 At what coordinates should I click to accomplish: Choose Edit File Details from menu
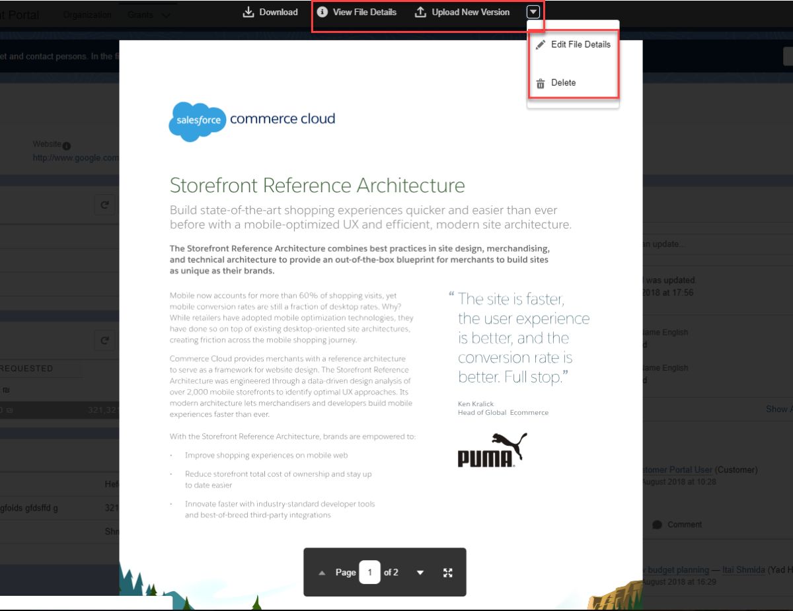(573, 44)
